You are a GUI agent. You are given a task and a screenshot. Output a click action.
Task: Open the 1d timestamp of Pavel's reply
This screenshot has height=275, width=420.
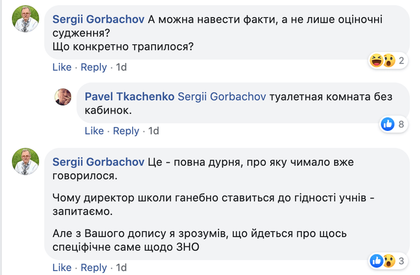click(x=154, y=131)
